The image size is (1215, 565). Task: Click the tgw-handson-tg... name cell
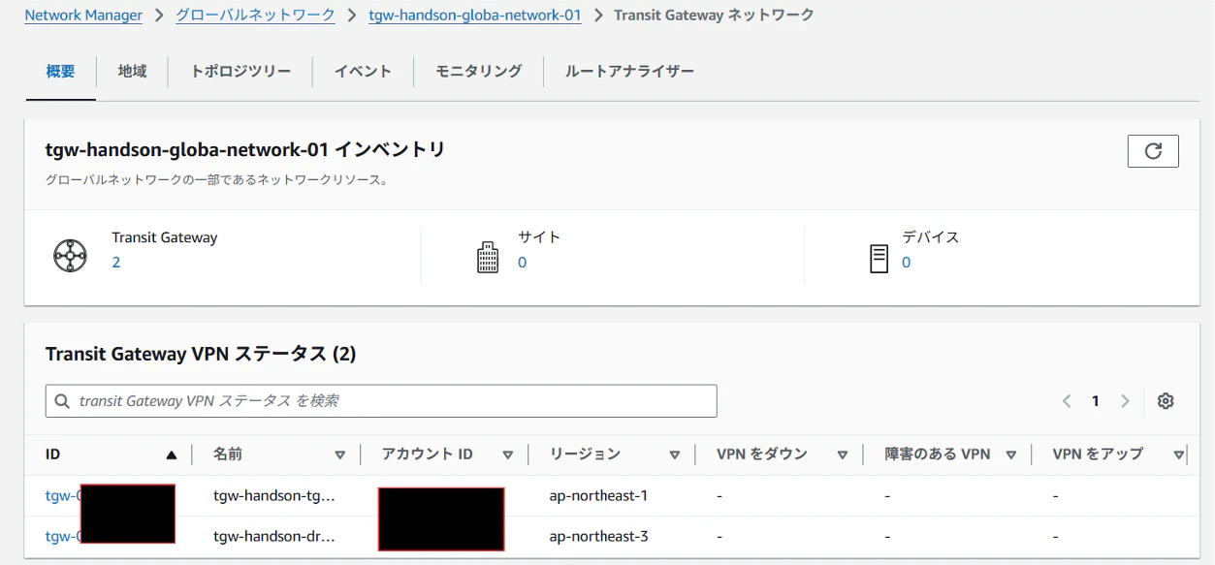274,496
